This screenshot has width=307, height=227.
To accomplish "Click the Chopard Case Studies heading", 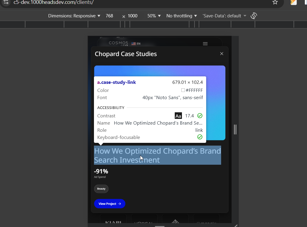I will [x=126, y=54].
